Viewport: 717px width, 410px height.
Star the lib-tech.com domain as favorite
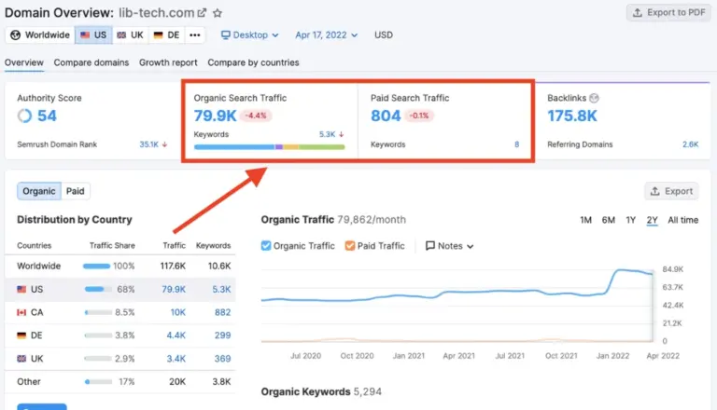(218, 13)
